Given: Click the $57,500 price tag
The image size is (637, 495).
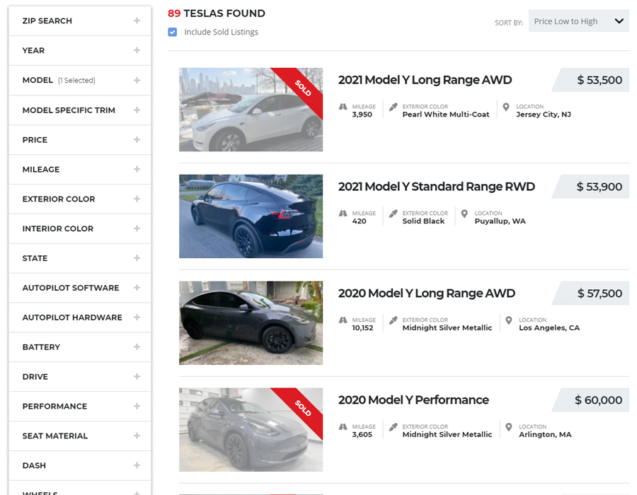Looking at the screenshot, I should pyautogui.click(x=599, y=293).
